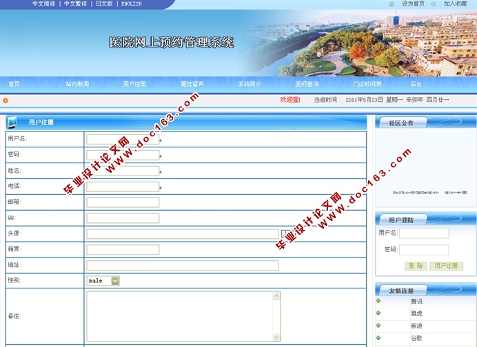477x347 pixels.
Task: Click the 医院网上预约管理系统 banner title
Action: (x=172, y=43)
